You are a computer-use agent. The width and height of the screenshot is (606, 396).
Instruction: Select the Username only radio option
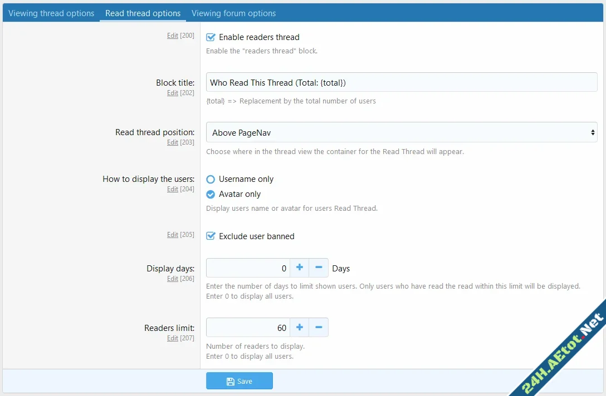211,179
